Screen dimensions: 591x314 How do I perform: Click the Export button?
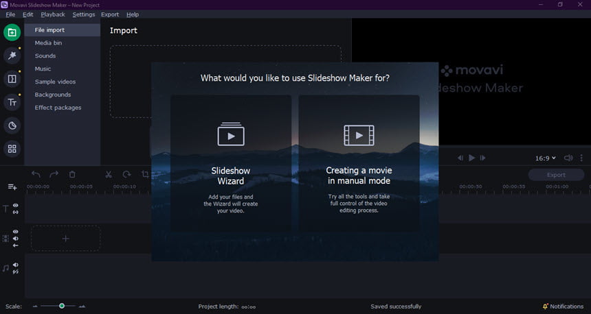[x=556, y=175]
